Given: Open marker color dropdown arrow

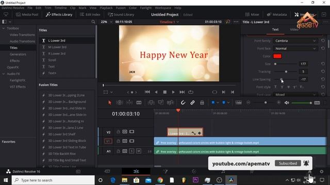Looking at the screenshot, I should [228, 103].
